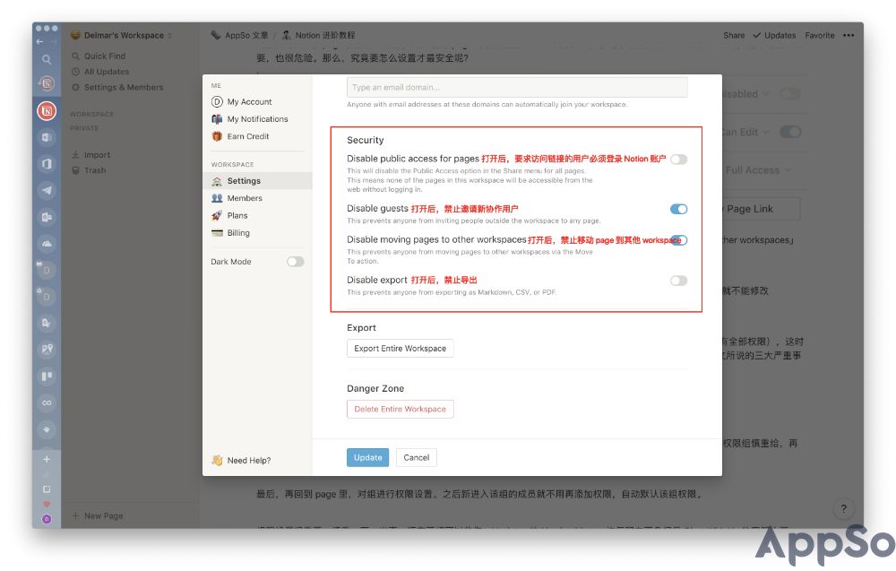This screenshot has width=896, height=571.
Task: Click the back arrow in the app sidebar
Action: click(39, 42)
